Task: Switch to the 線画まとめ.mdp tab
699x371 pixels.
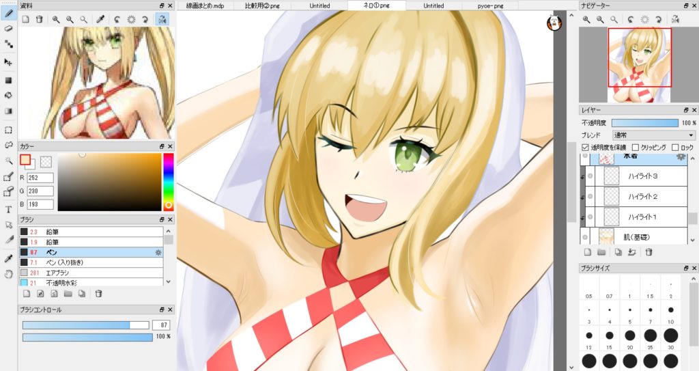Action: [205, 5]
